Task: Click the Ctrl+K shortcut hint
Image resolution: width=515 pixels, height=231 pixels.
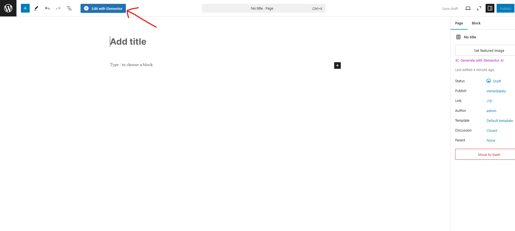Action: point(317,8)
